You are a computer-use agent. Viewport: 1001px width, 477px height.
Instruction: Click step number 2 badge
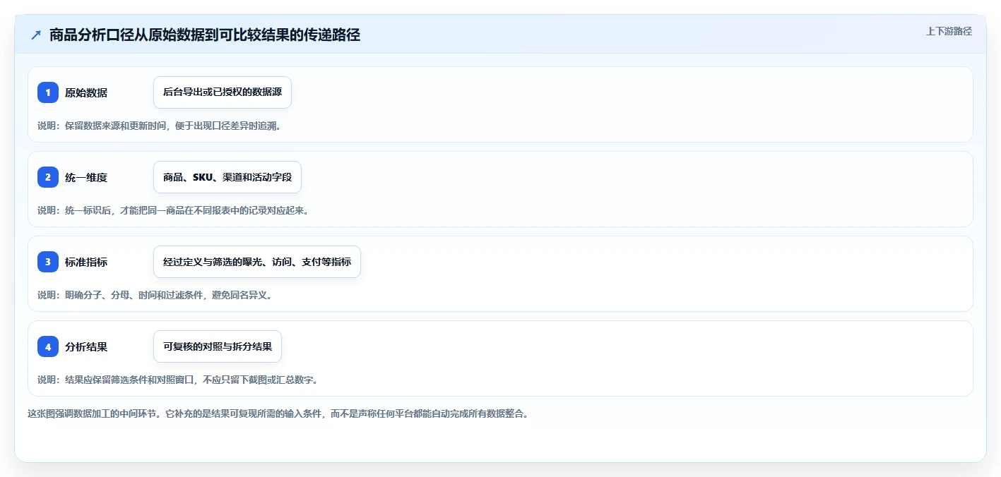coord(48,177)
